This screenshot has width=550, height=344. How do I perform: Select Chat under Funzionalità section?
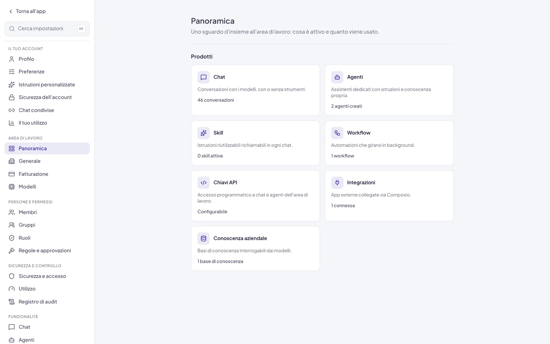click(x=47, y=327)
